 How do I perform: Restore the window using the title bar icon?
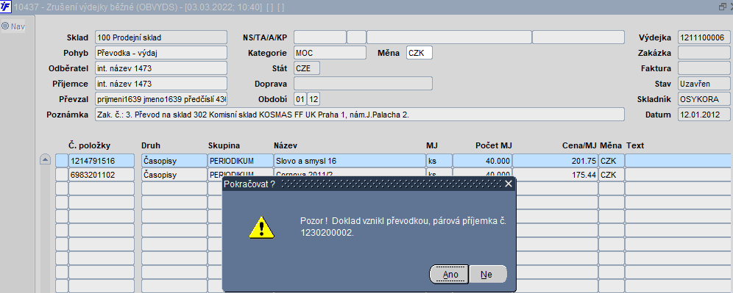point(722,7)
